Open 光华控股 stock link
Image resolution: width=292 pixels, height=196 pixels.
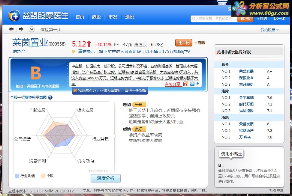pyautogui.click(x=246, y=111)
